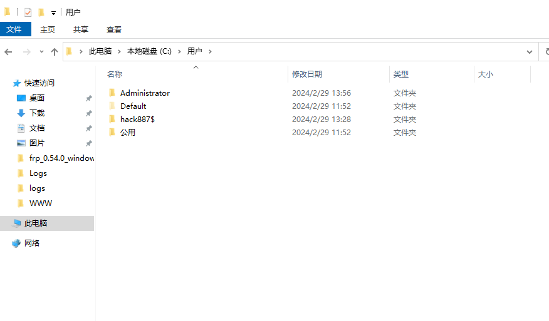Open the Customize Quick Access Toolbar dropdown
The image size is (549, 321).
53,13
